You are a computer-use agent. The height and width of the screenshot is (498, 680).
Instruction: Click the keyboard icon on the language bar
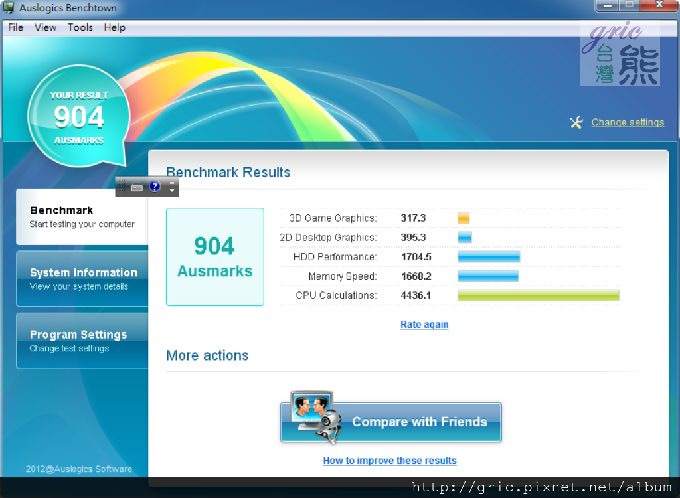pyautogui.click(x=137, y=187)
